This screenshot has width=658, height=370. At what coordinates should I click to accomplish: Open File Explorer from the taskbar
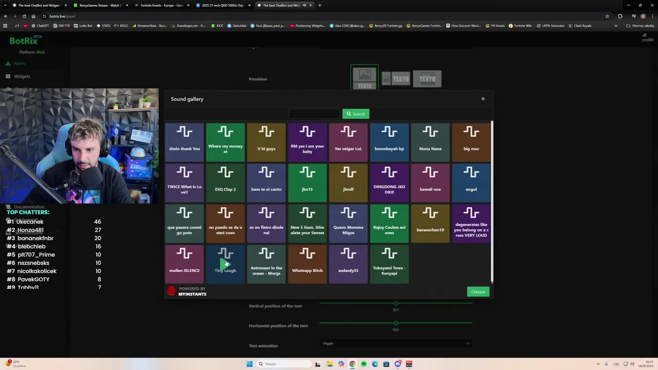click(x=330, y=364)
